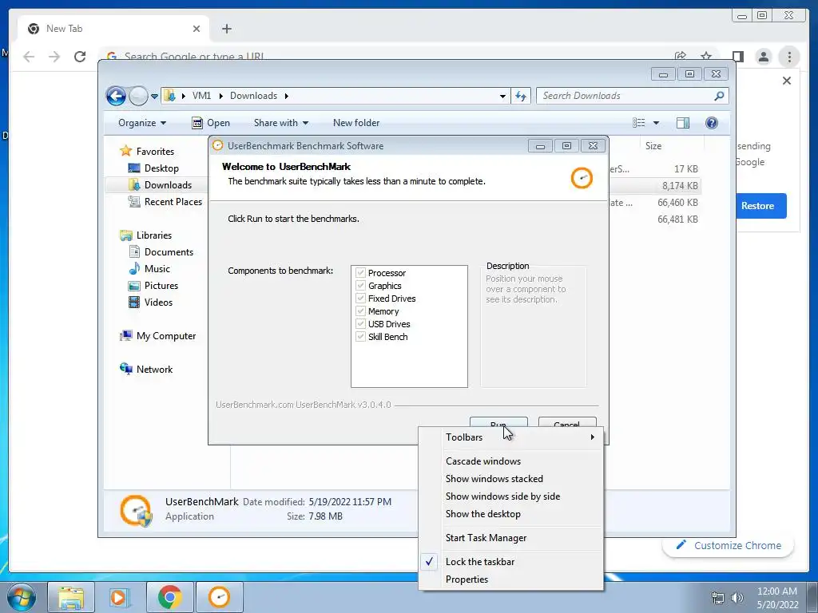
Task: Click the volume speaker tray icon
Action: [737, 597]
